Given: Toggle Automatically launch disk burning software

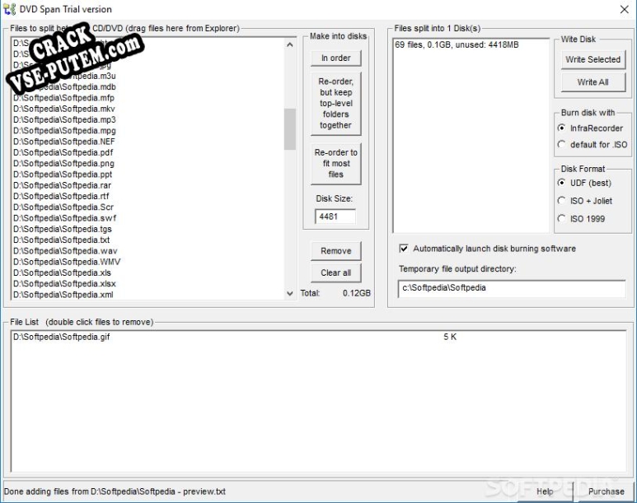Looking at the screenshot, I should pos(404,249).
